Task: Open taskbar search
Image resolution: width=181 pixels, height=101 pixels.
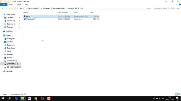Action: click(10, 98)
